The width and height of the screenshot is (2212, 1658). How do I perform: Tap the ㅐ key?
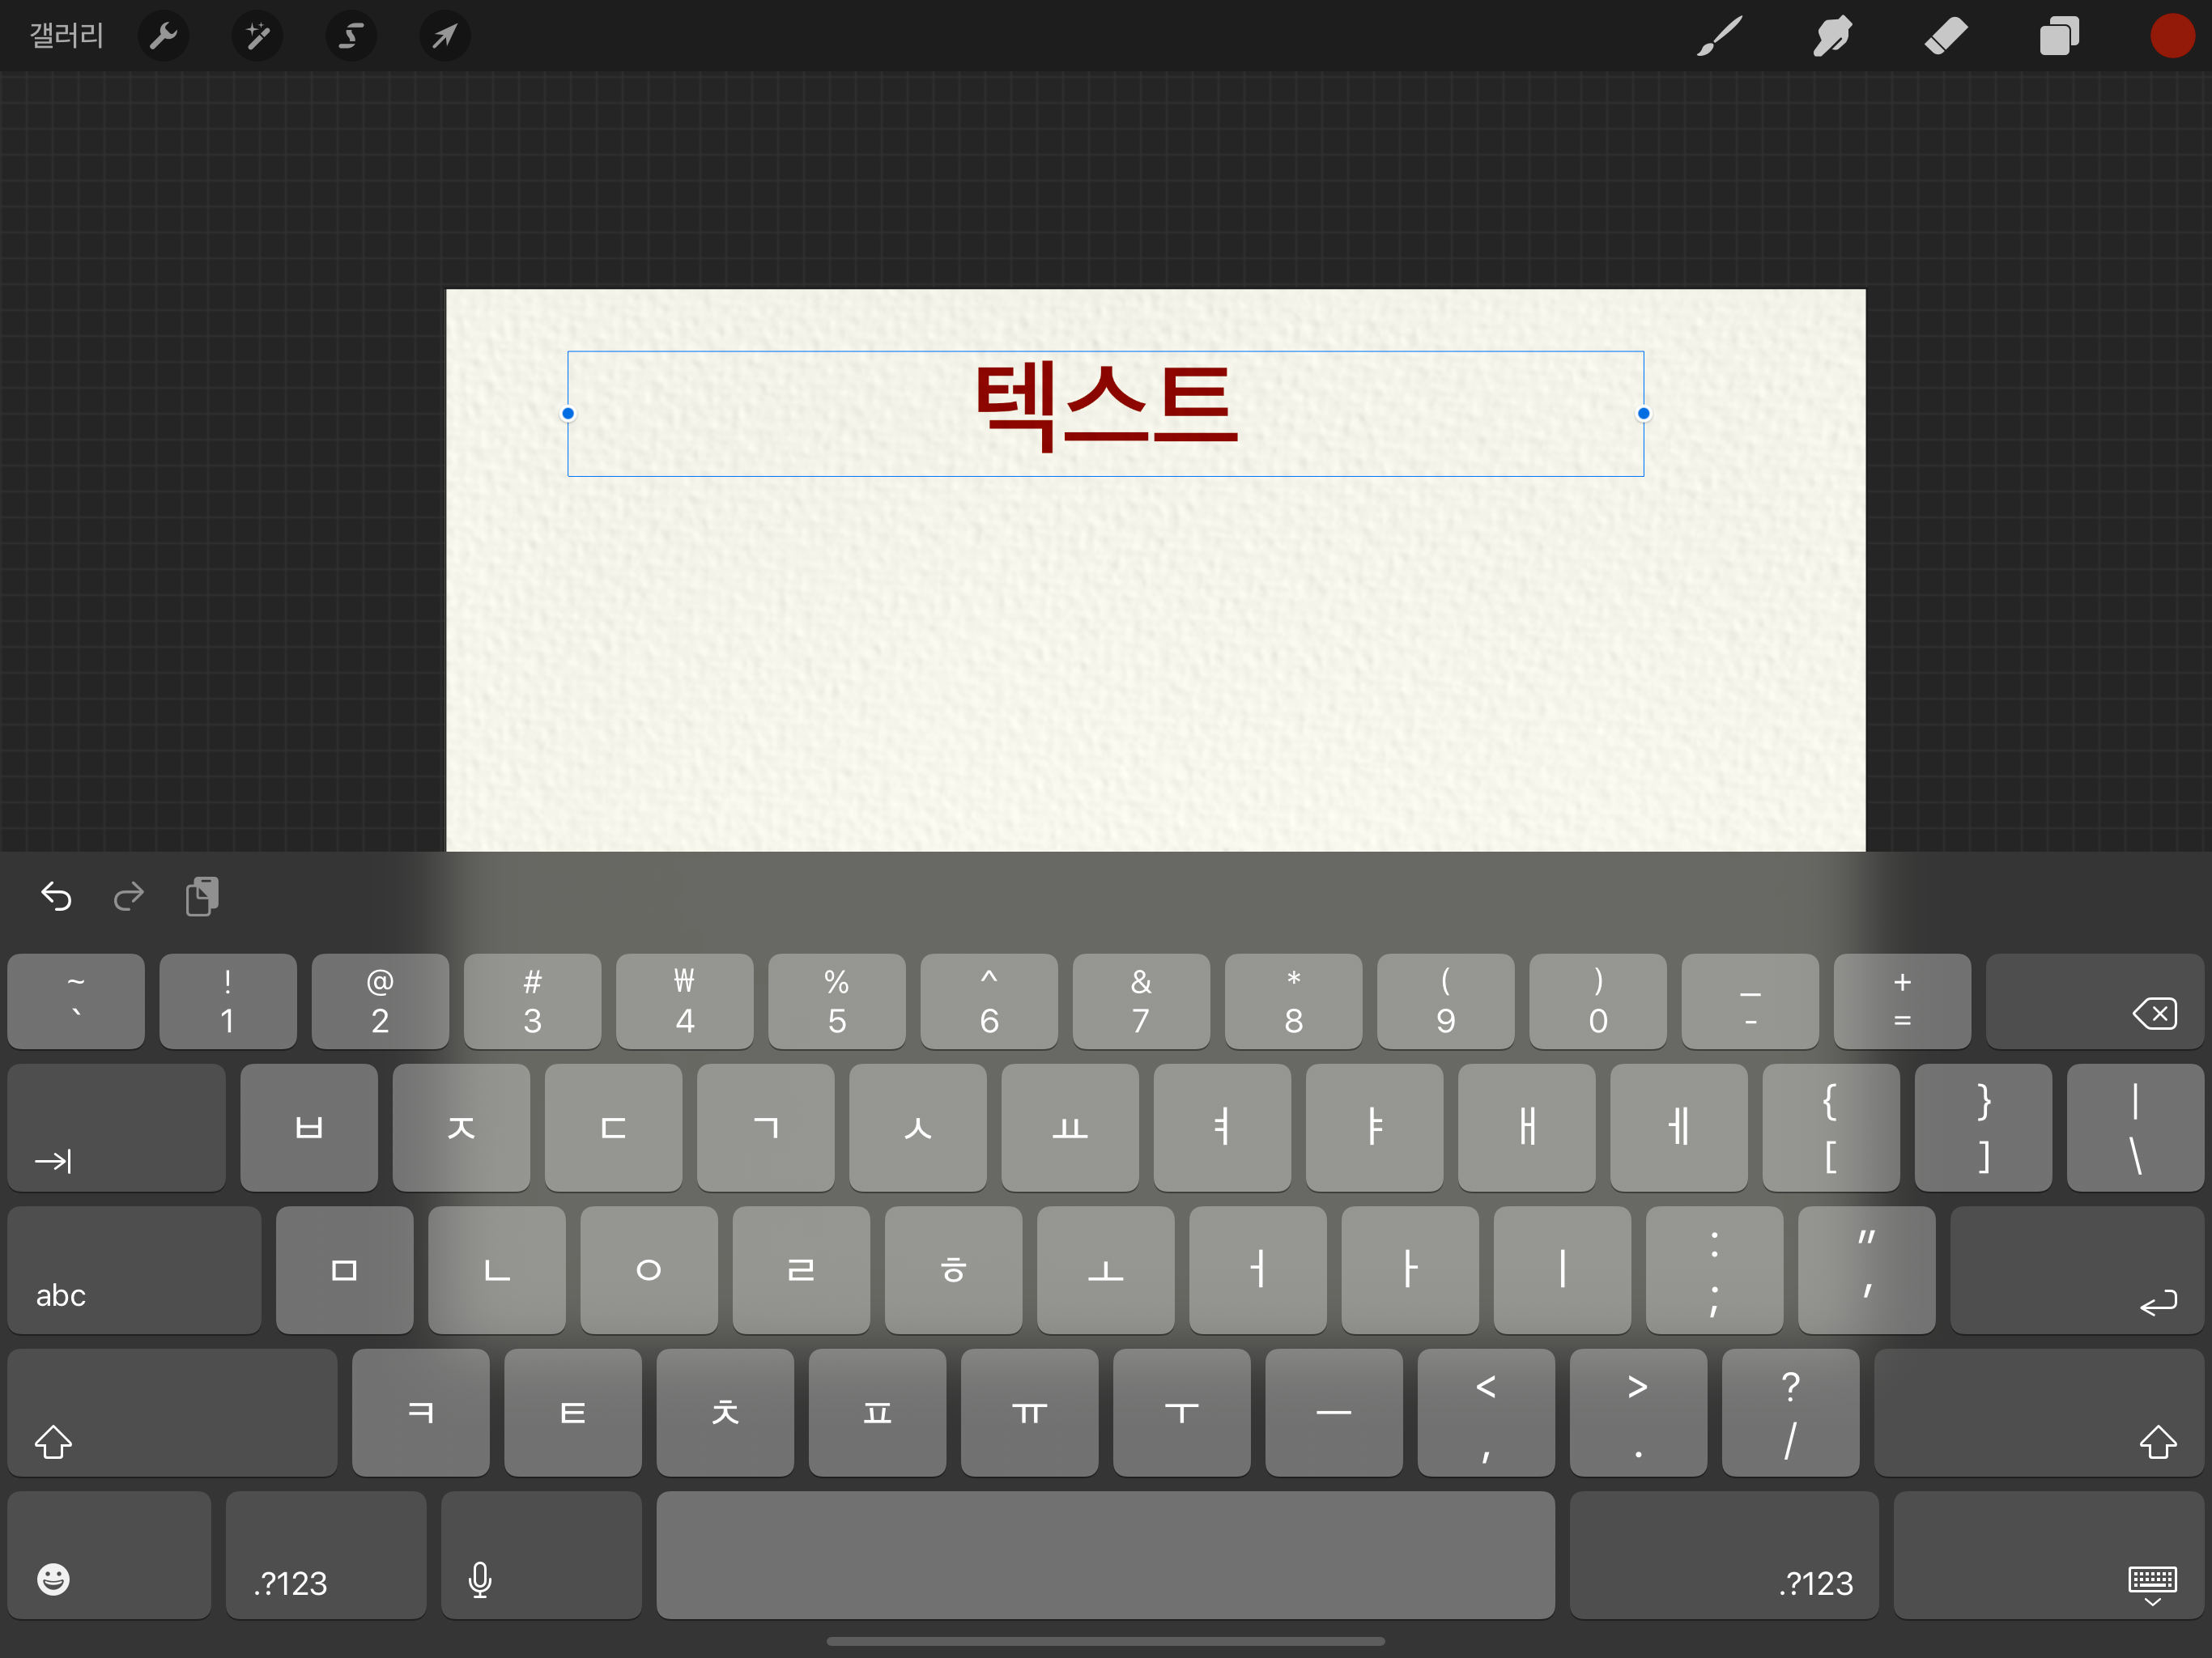click(1527, 1127)
